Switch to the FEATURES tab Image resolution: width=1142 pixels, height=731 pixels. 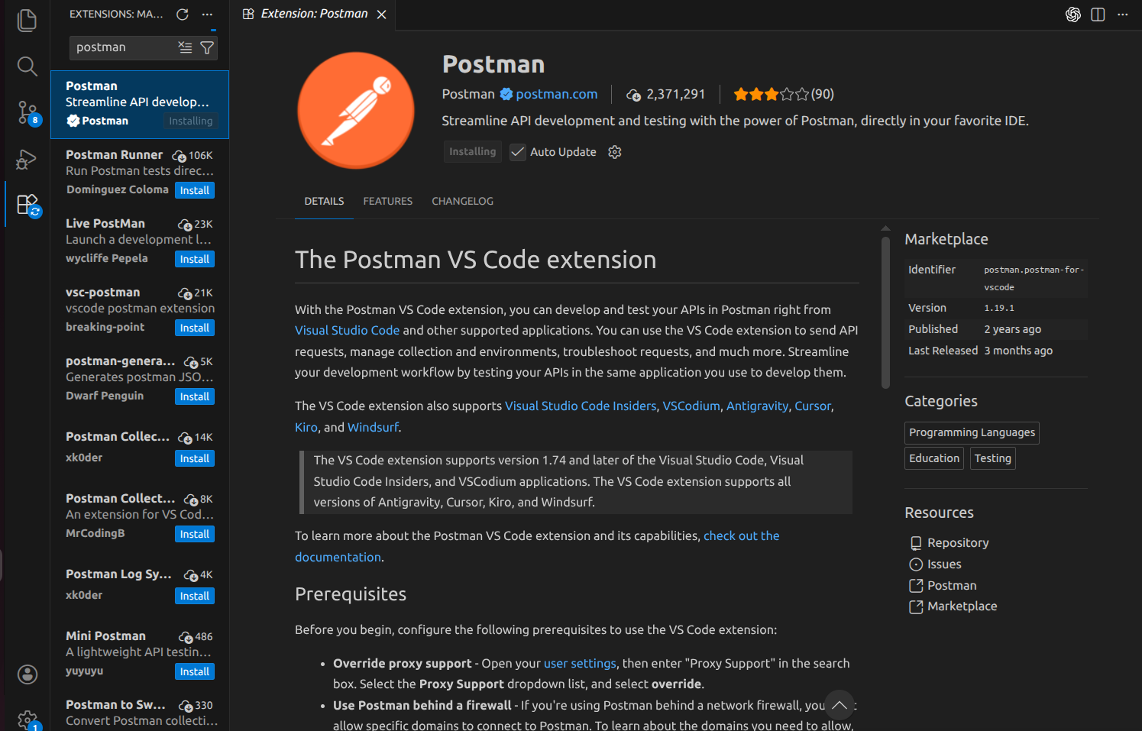387,201
